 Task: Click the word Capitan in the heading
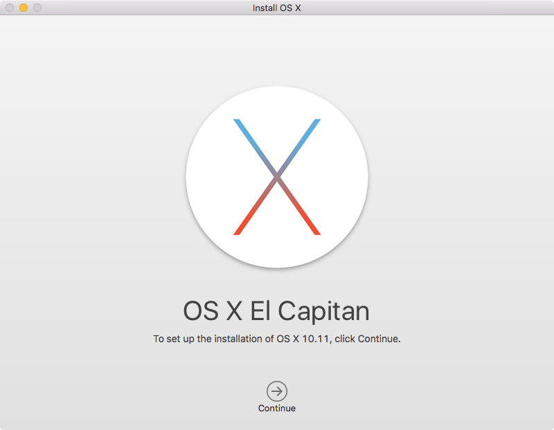323,311
